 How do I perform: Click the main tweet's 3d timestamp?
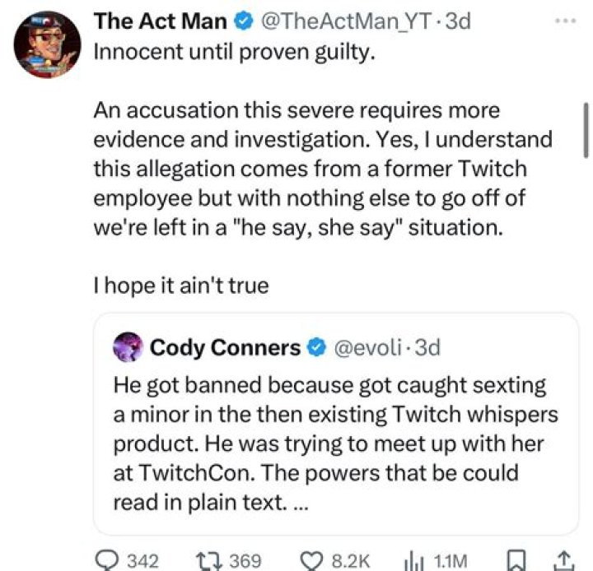pos(457,21)
